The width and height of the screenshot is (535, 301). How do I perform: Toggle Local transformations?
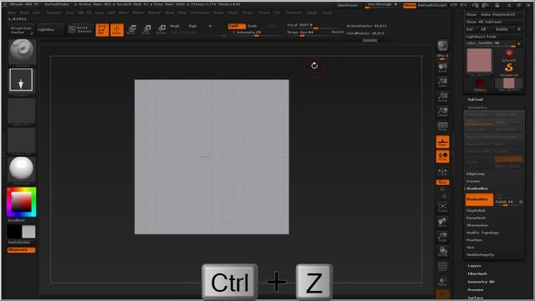pos(442,156)
